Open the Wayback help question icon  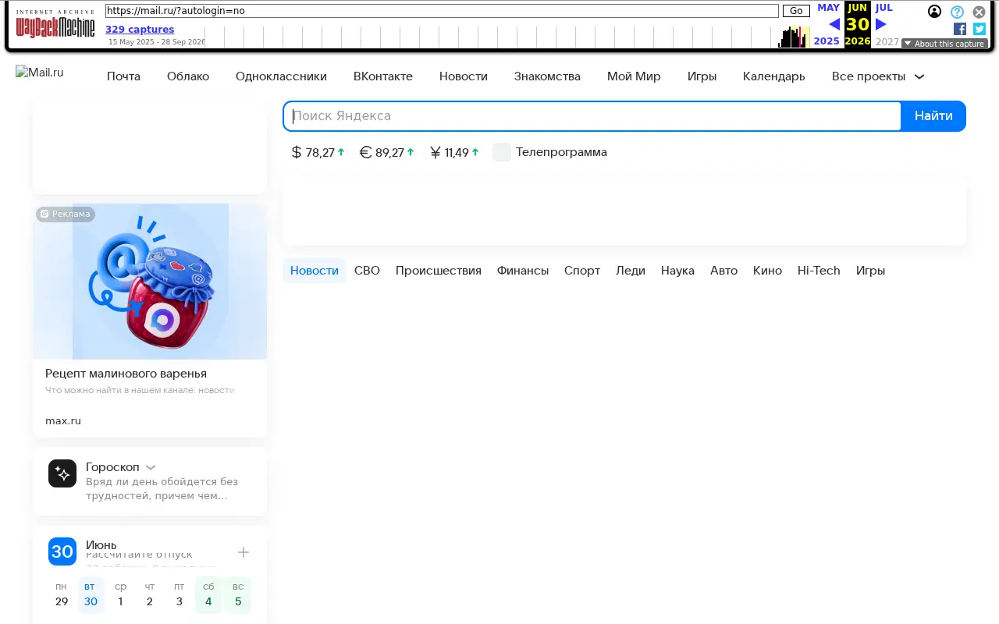(x=957, y=12)
